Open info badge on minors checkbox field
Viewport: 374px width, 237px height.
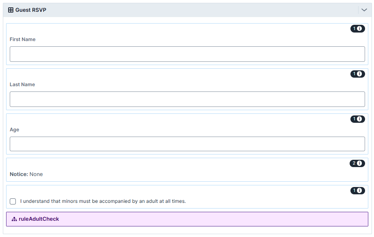pyautogui.click(x=357, y=191)
